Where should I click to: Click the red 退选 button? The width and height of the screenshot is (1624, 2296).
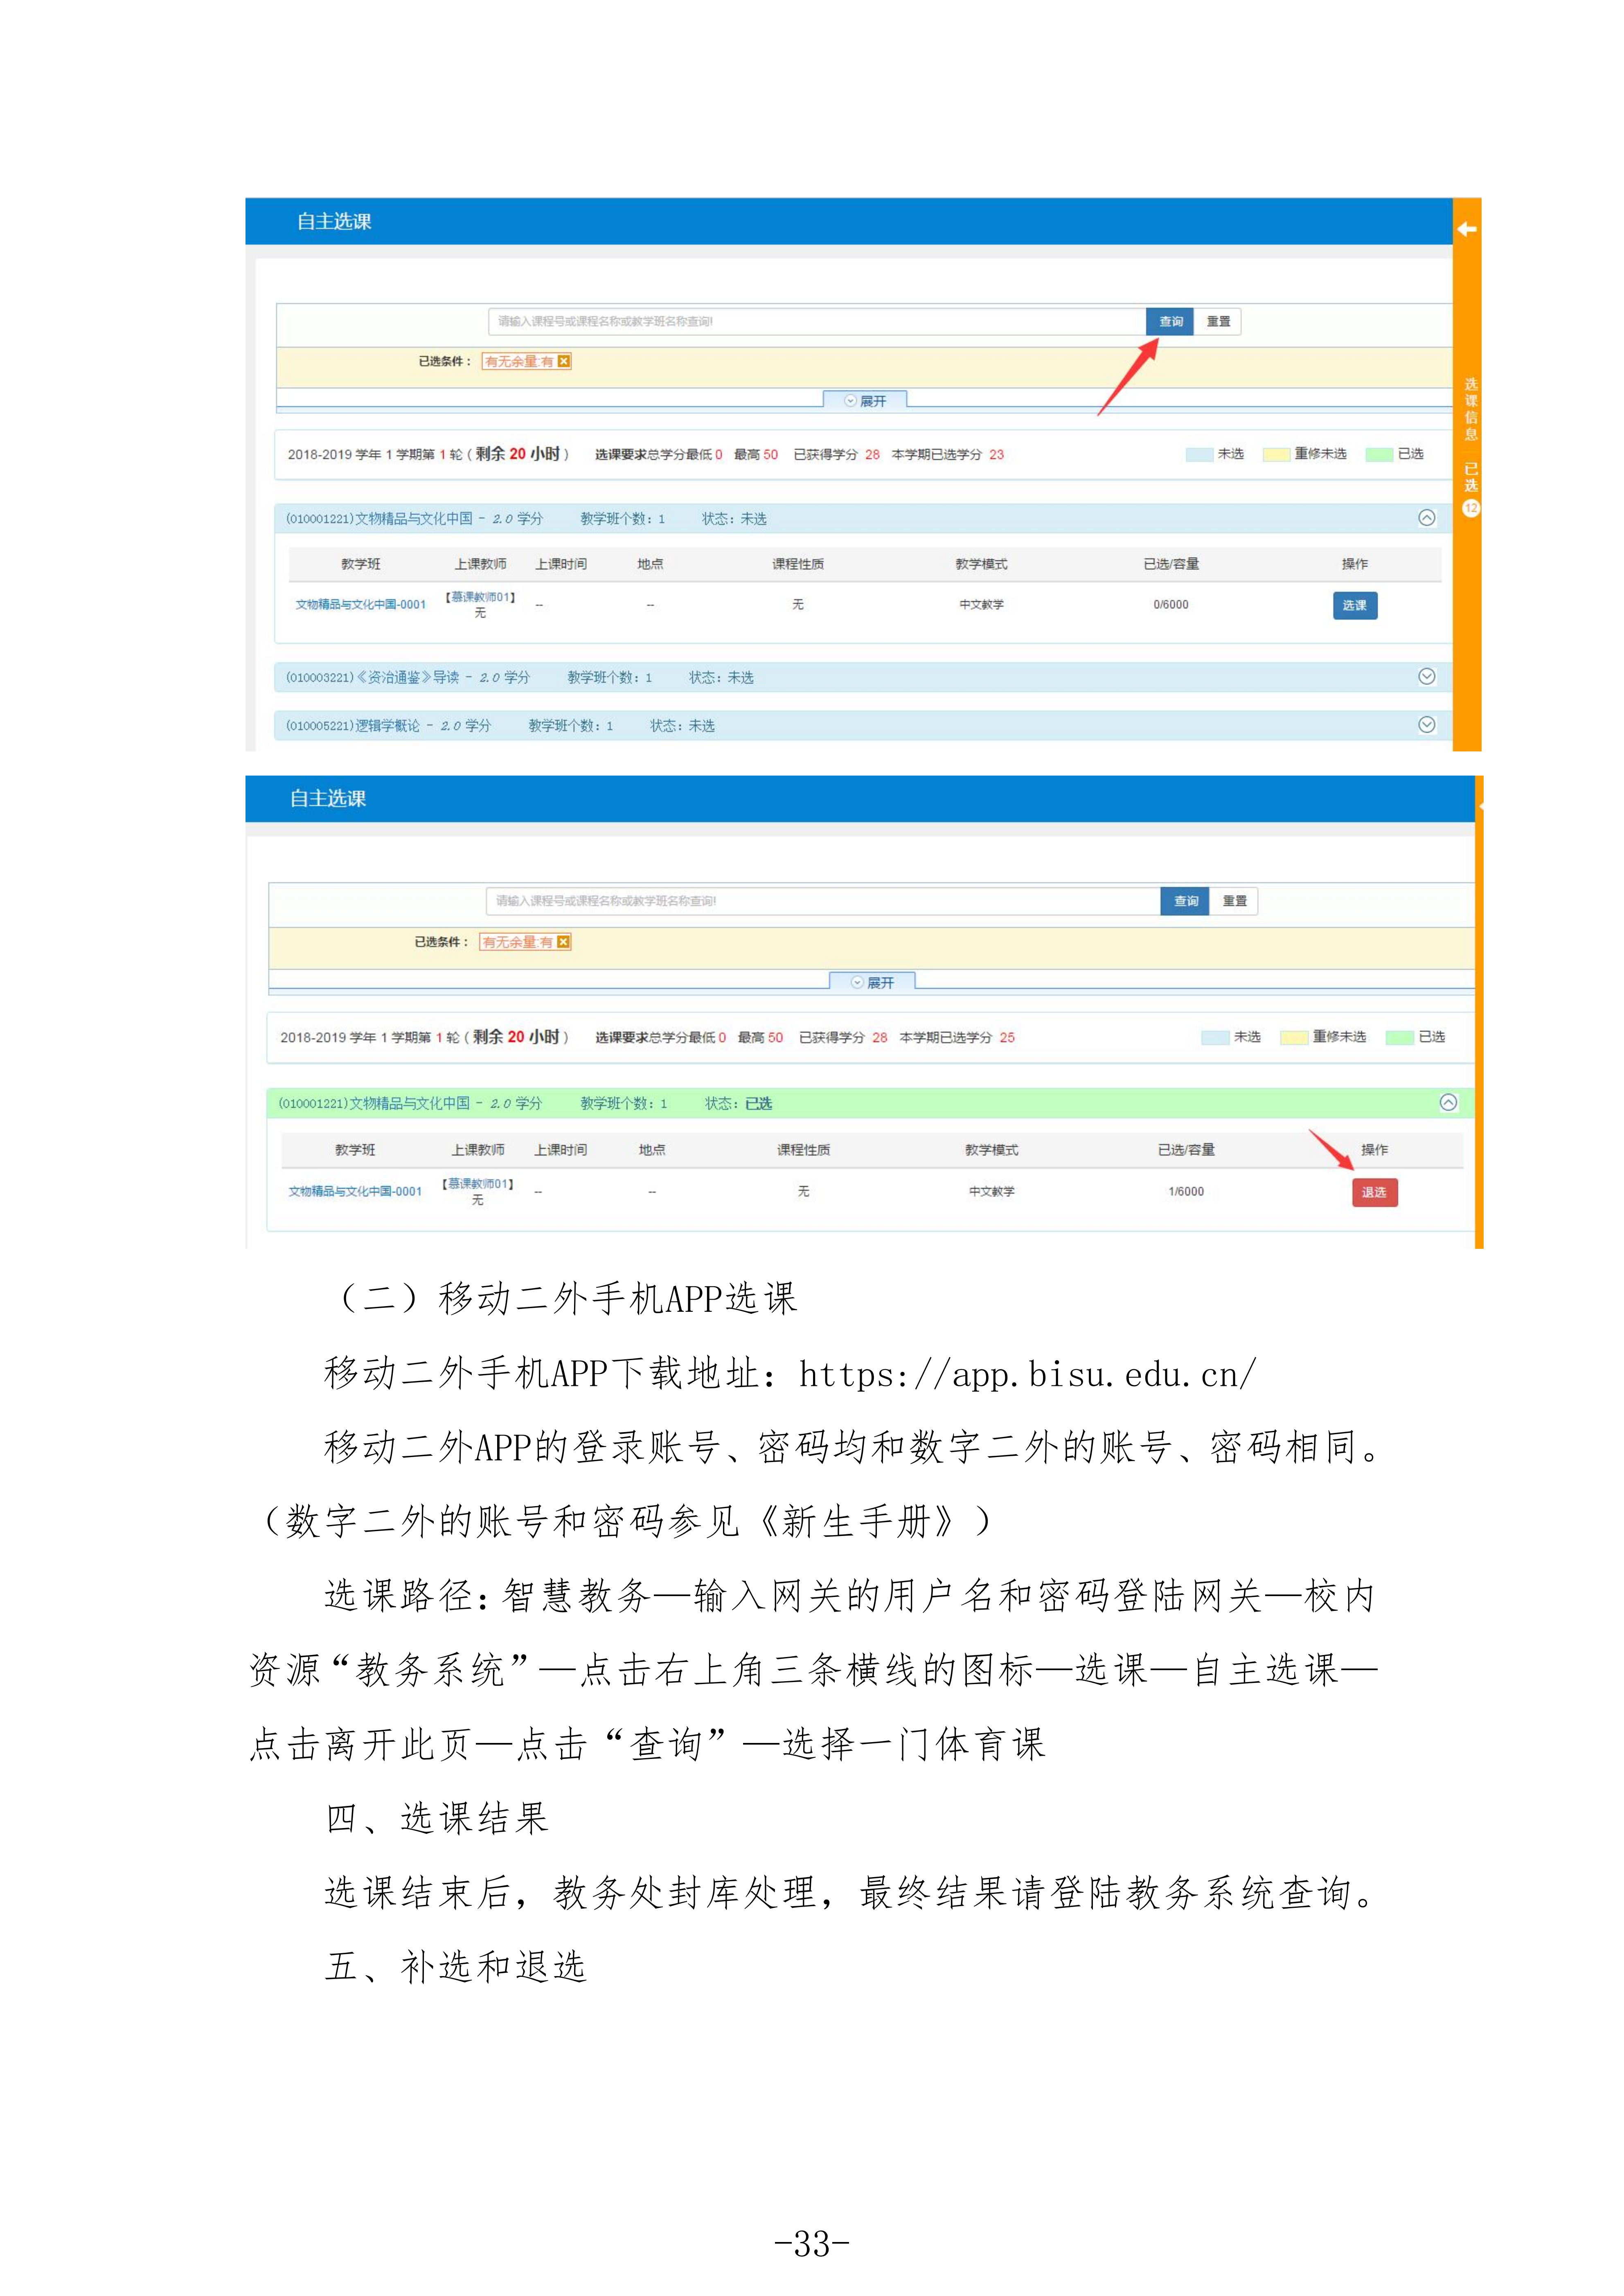coord(1374,1192)
